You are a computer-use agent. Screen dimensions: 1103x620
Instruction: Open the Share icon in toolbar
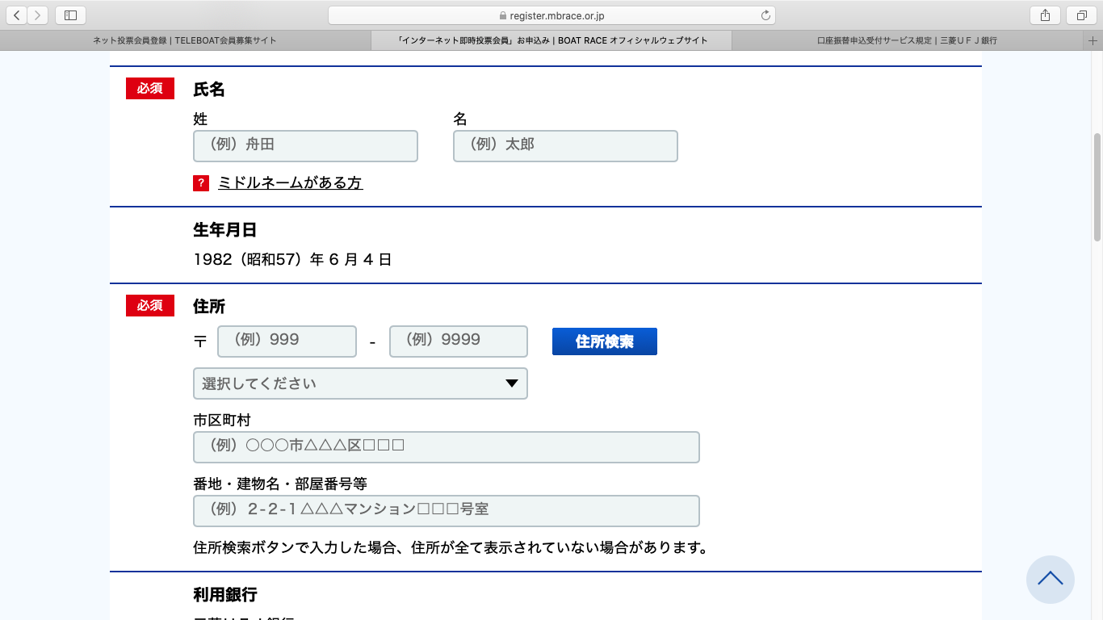pos(1045,15)
